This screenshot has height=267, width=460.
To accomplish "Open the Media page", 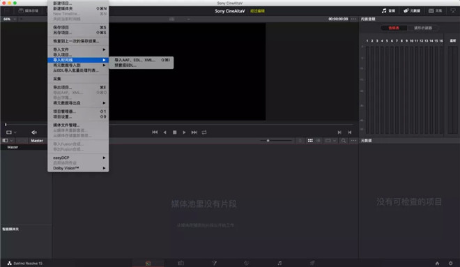I will (x=148, y=264).
